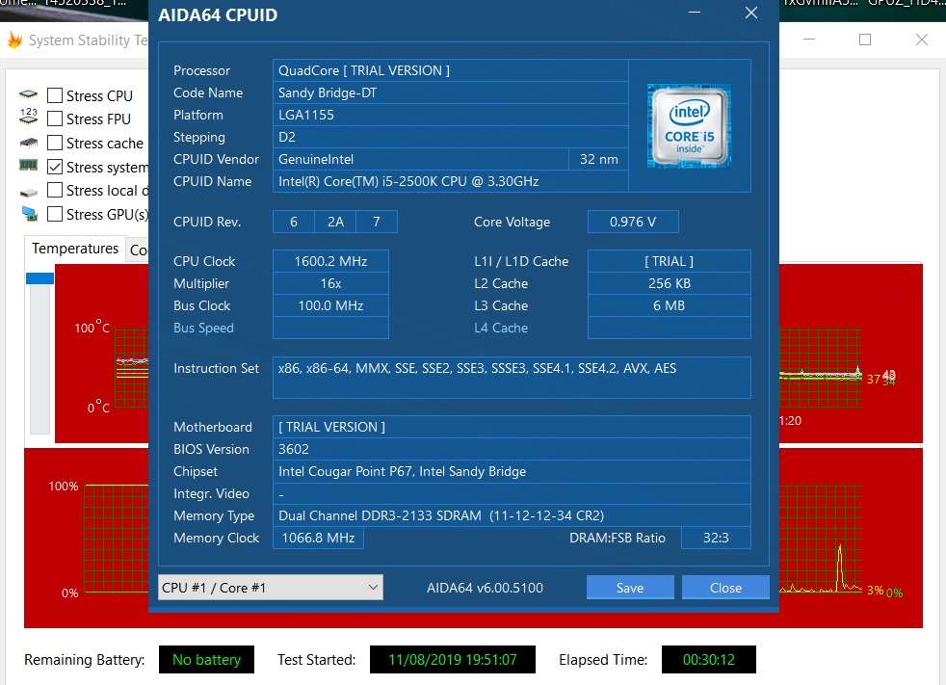Click the L1I / L1D Cache TRIAL field
This screenshot has width=946, height=685.
tap(670, 261)
